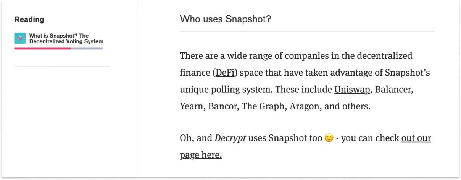461x180 pixels.
Task: Click the 'Reading' sidebar heading
Action: point(29,19)
